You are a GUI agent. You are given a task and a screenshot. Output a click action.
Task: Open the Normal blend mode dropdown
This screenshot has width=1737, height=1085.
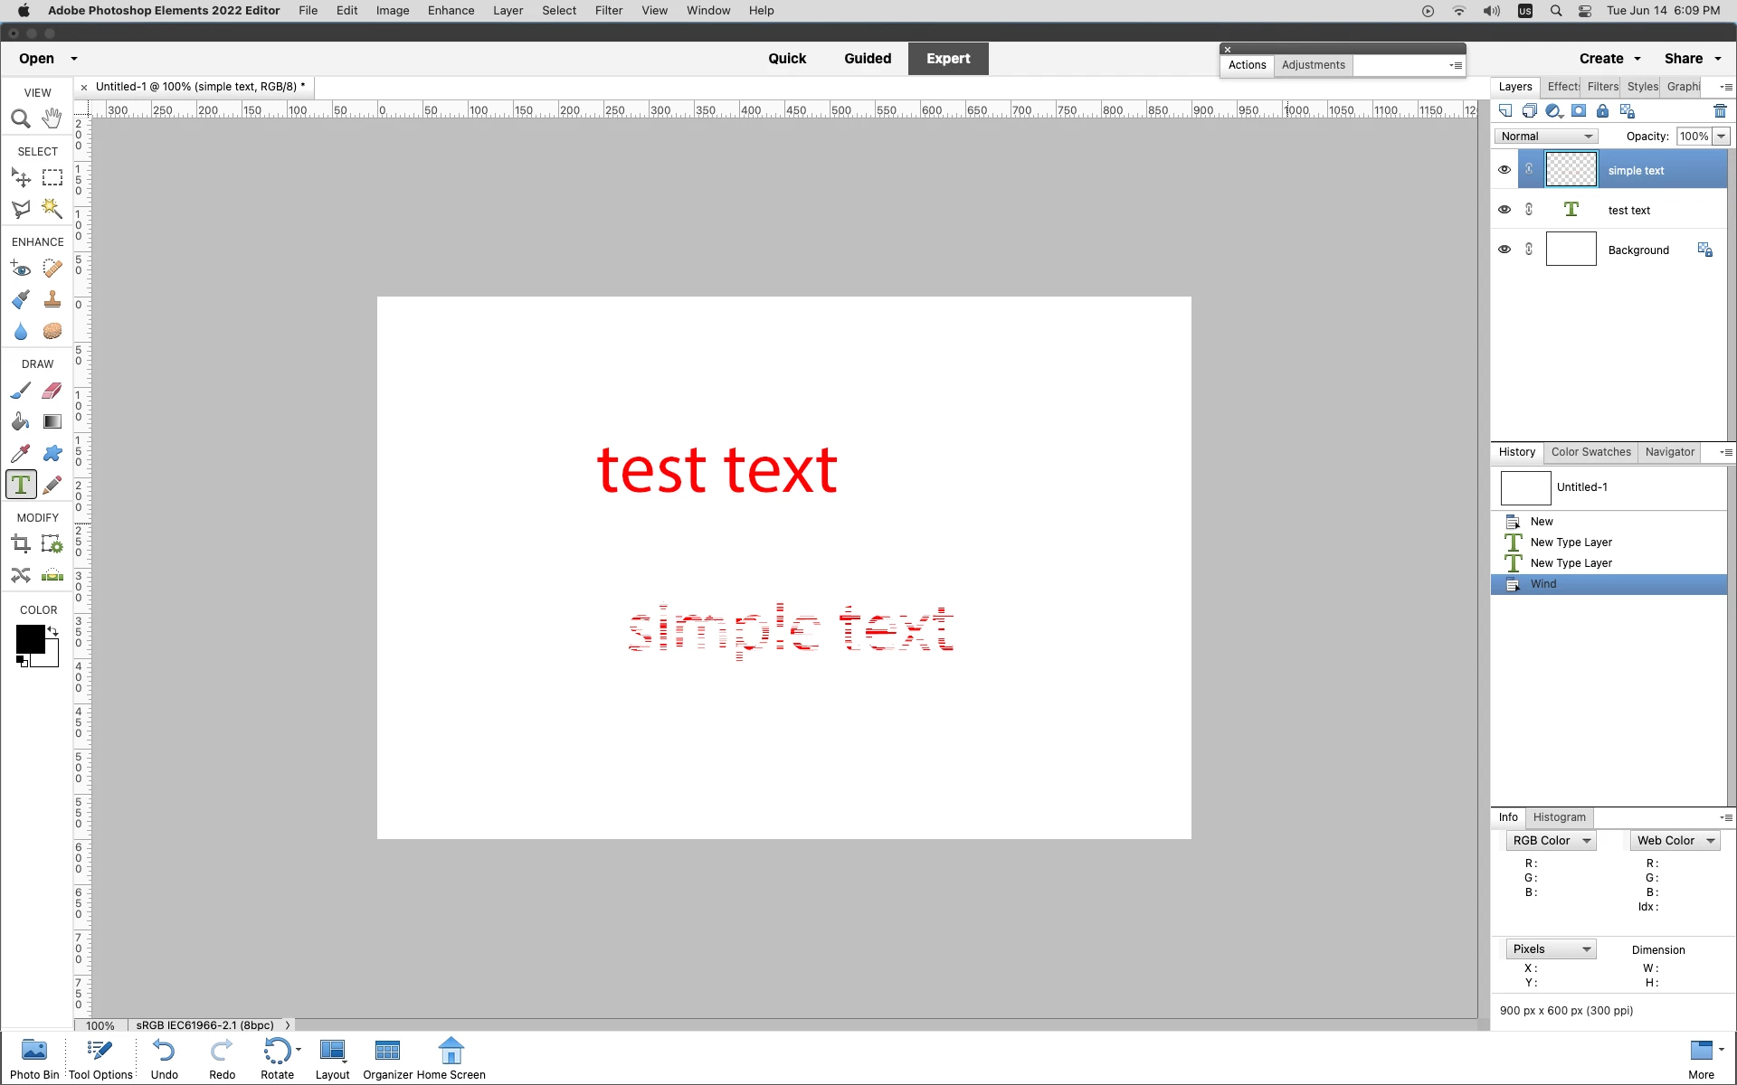point(1546,137)
